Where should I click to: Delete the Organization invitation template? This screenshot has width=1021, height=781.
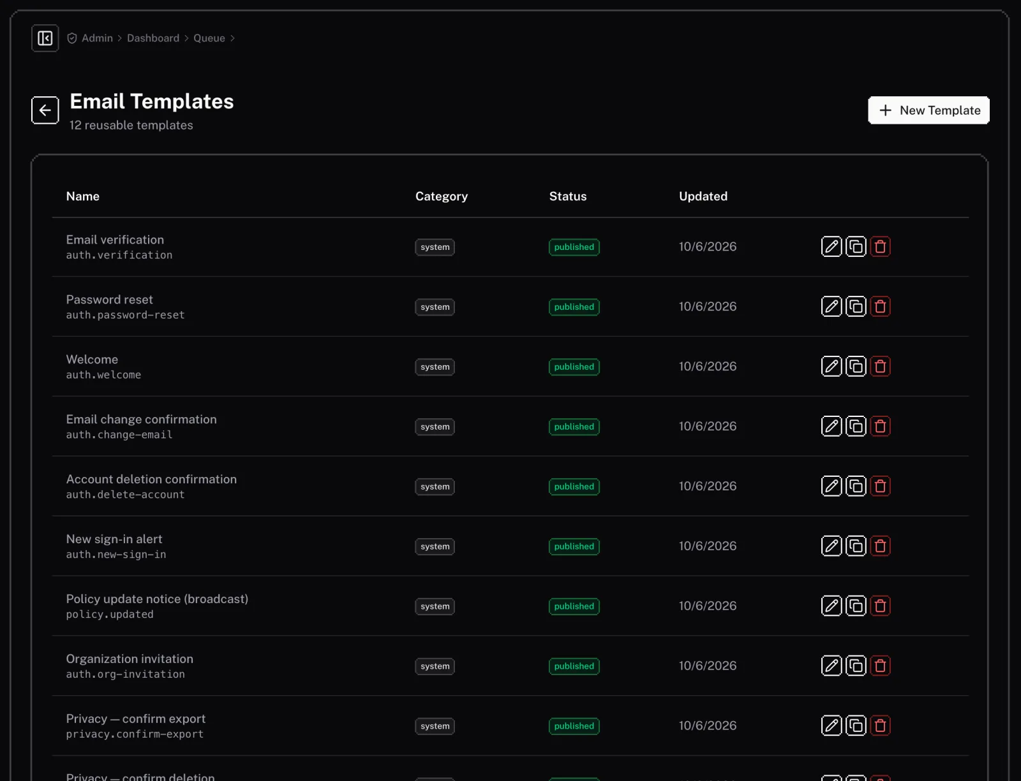tap(880, 666)
